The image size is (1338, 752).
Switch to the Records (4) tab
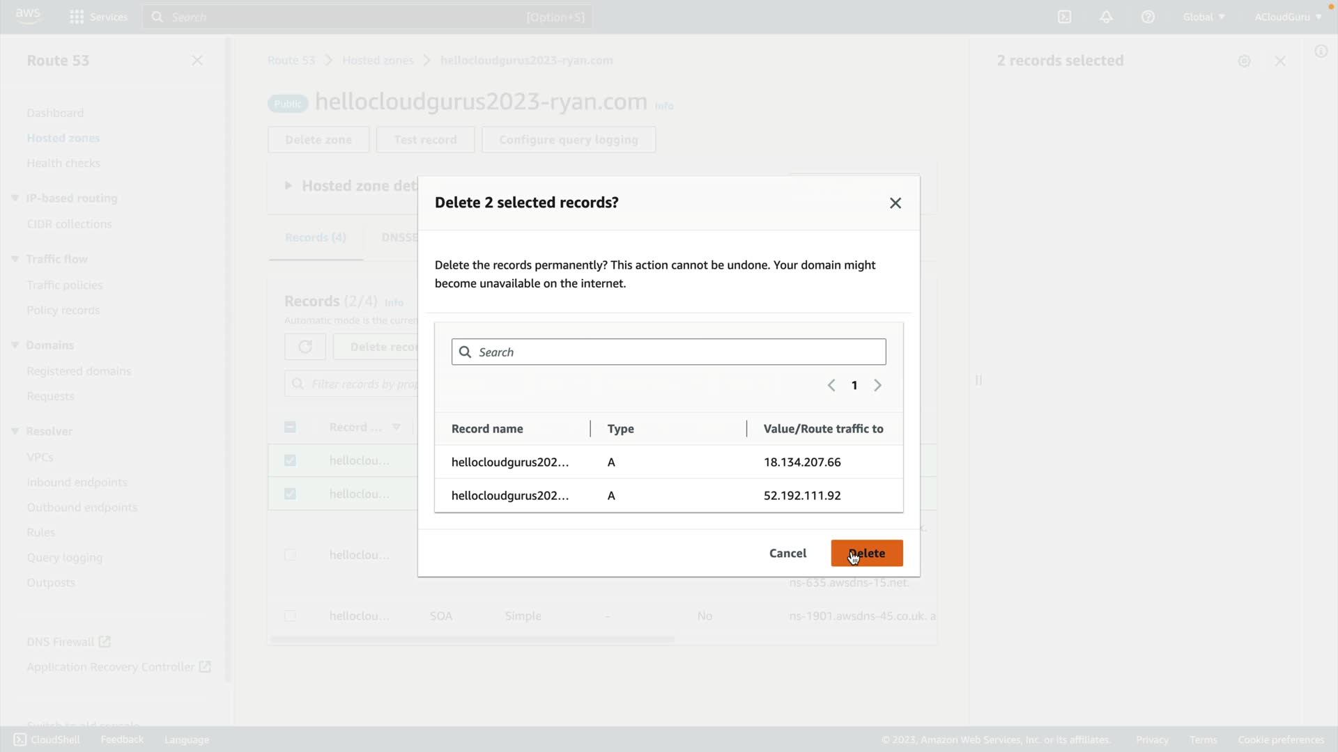click(x=315, y=237)
